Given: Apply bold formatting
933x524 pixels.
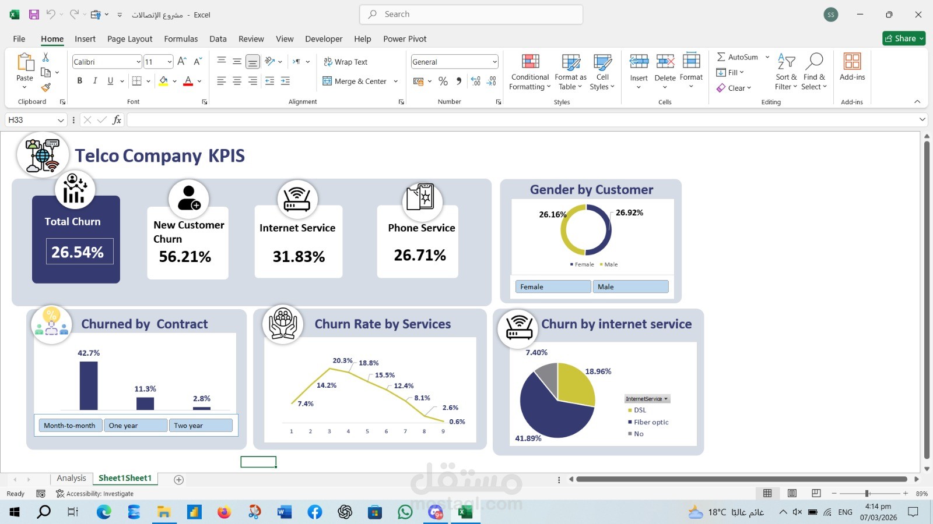Looking at the screenshot, I should [80, 81].
